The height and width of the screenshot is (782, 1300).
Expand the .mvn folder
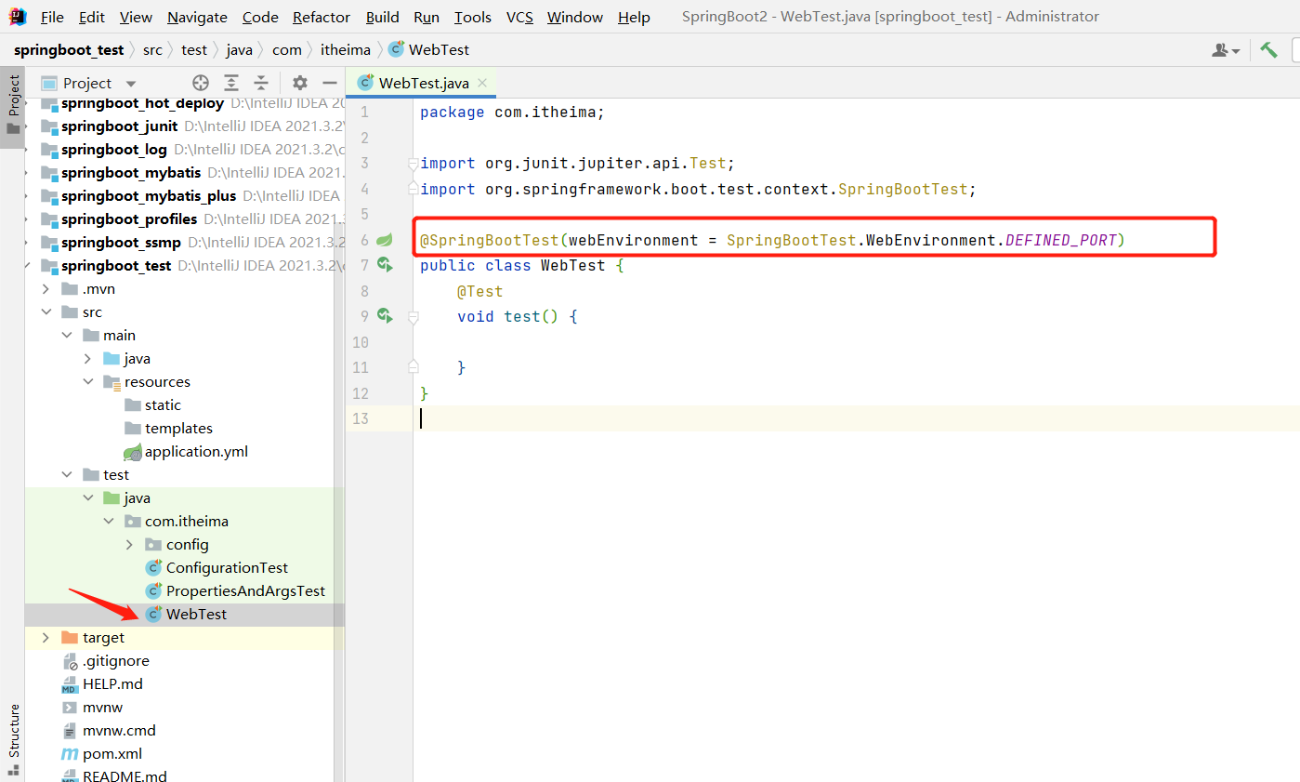(46, 288)
